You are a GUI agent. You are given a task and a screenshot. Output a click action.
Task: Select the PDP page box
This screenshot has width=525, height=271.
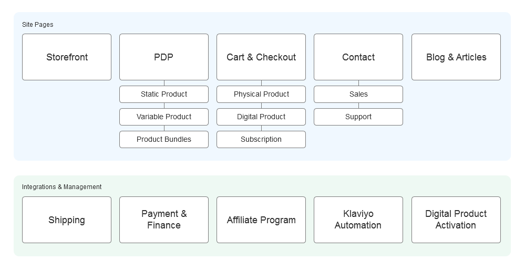point(164,57)
